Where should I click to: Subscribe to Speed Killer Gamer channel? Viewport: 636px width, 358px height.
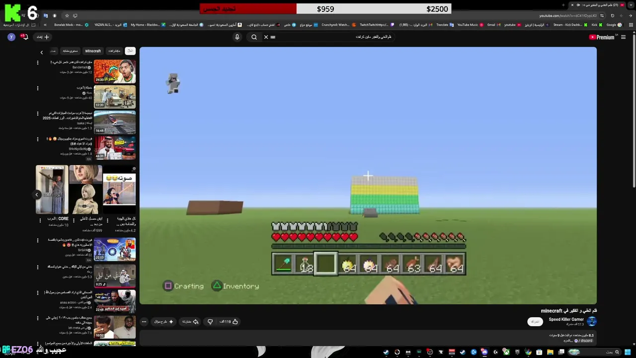click(535, 322)
